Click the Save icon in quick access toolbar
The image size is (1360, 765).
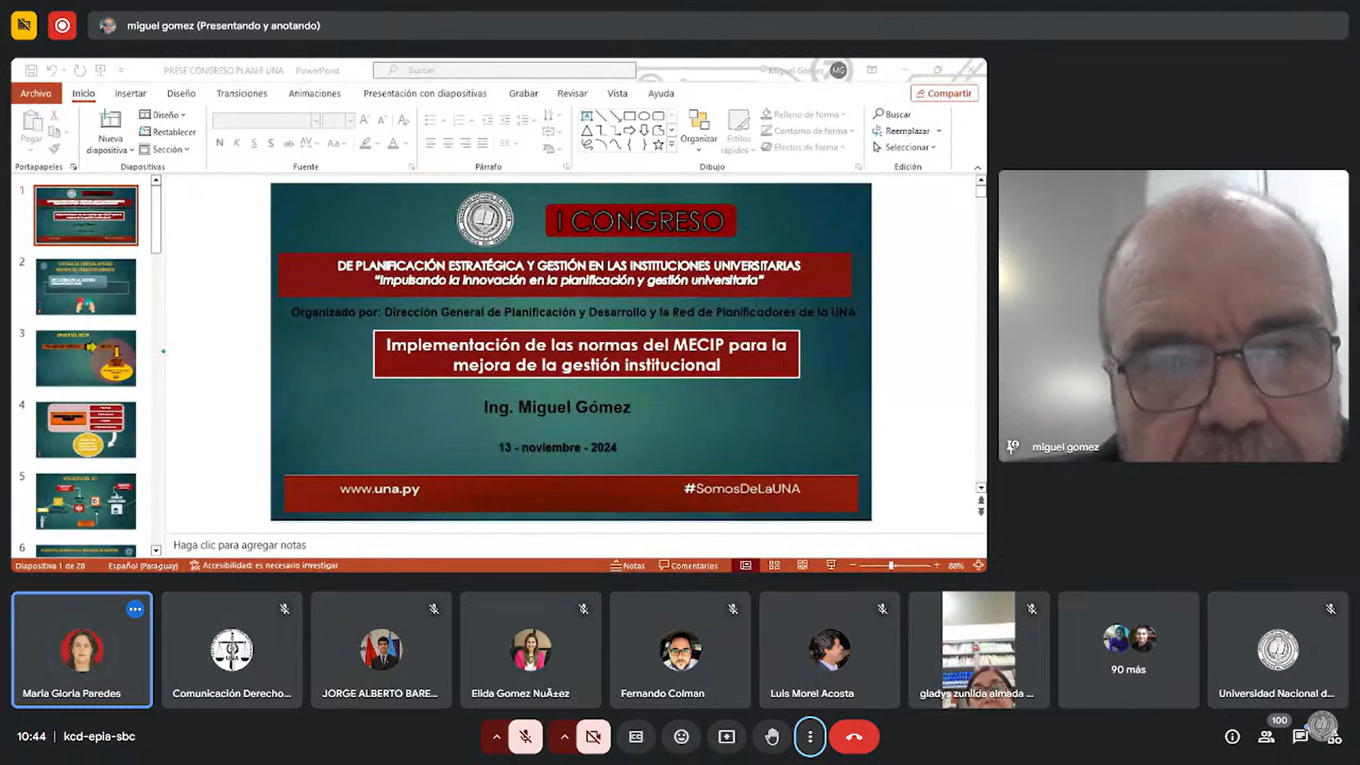[x=31, y=70]
